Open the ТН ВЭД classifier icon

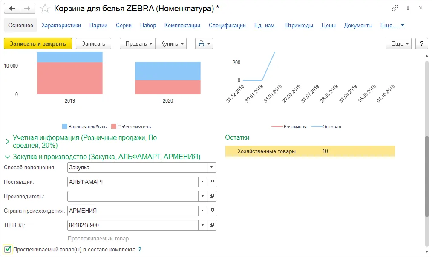[x=212, y=225]
